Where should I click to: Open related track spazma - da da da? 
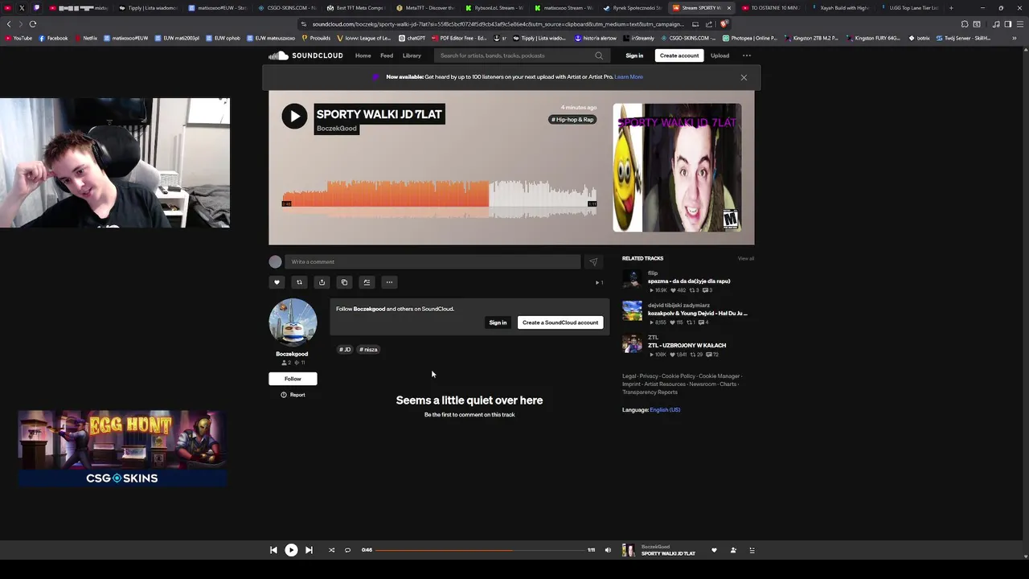[x=689, y=281]
